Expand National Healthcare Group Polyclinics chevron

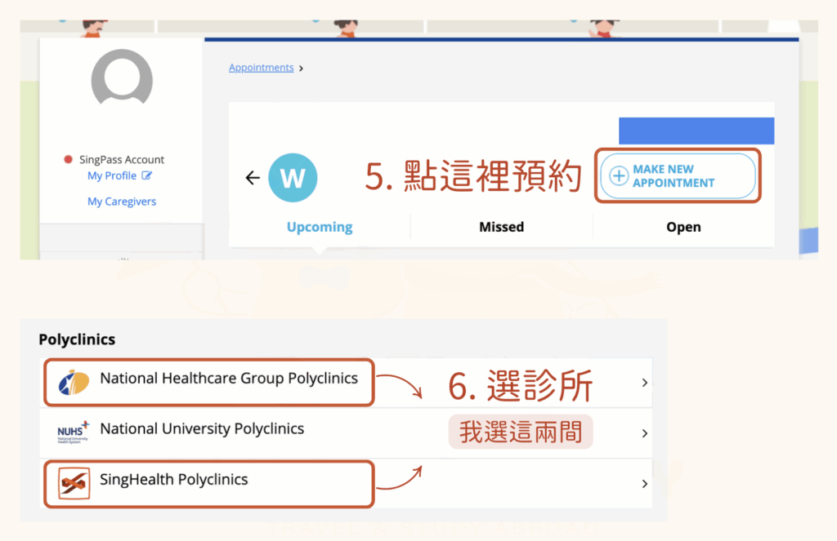(645, 382)
